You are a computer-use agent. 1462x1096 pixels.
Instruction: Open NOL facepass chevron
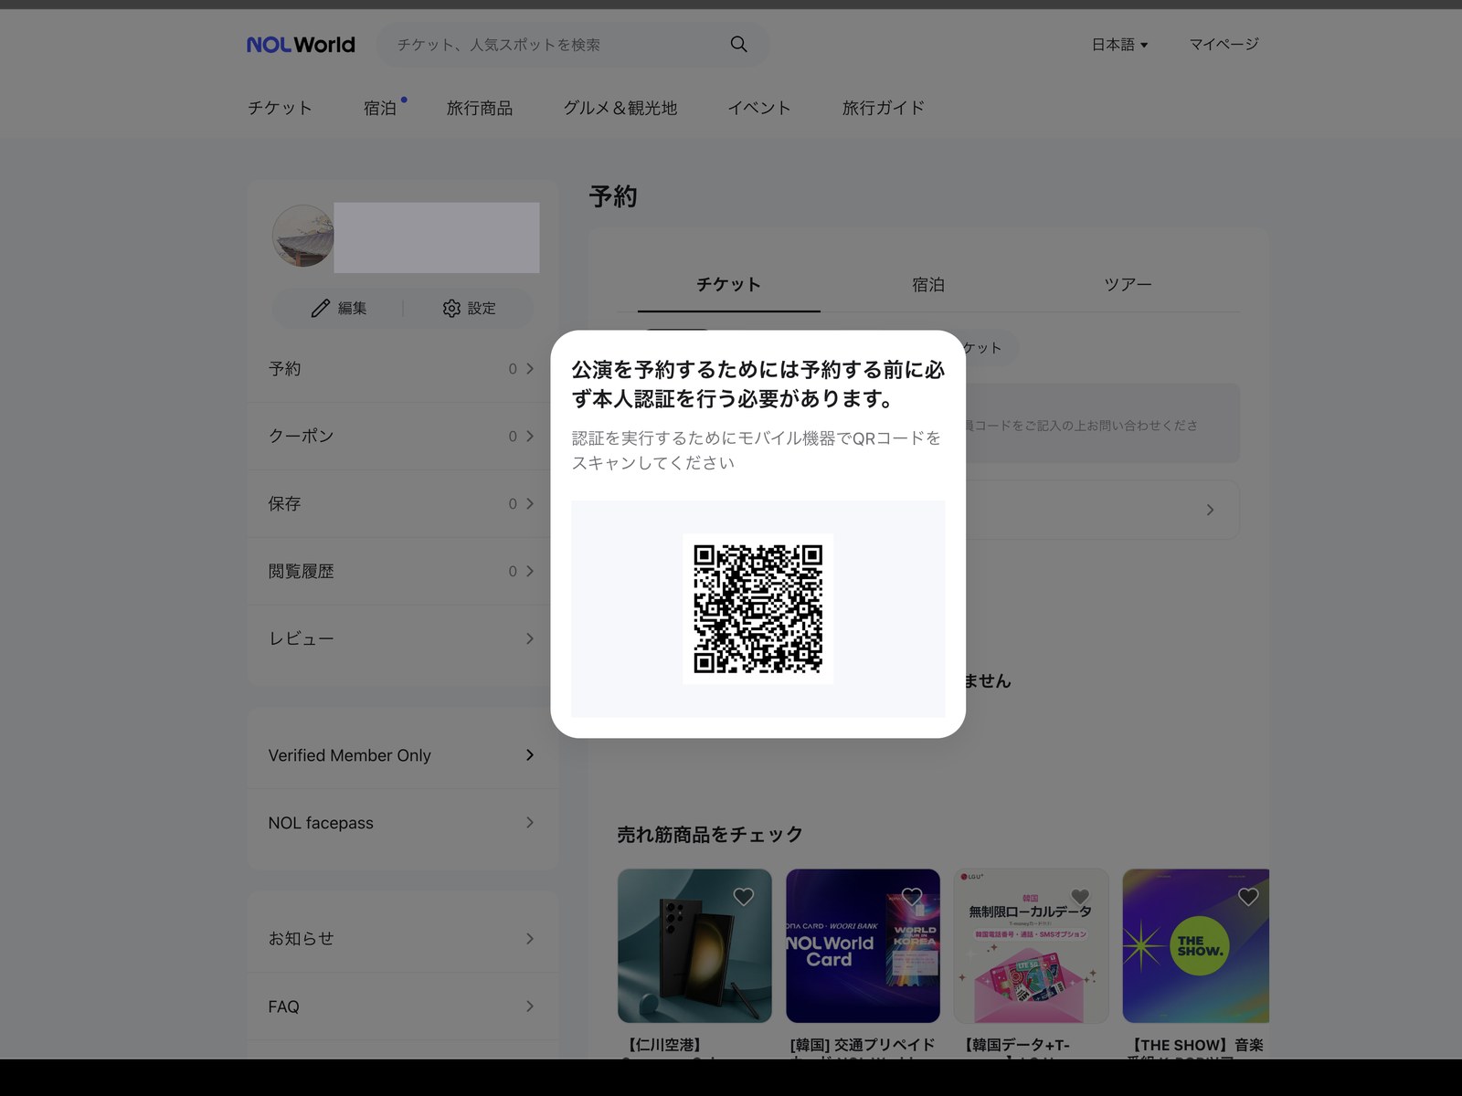(530, 822)
